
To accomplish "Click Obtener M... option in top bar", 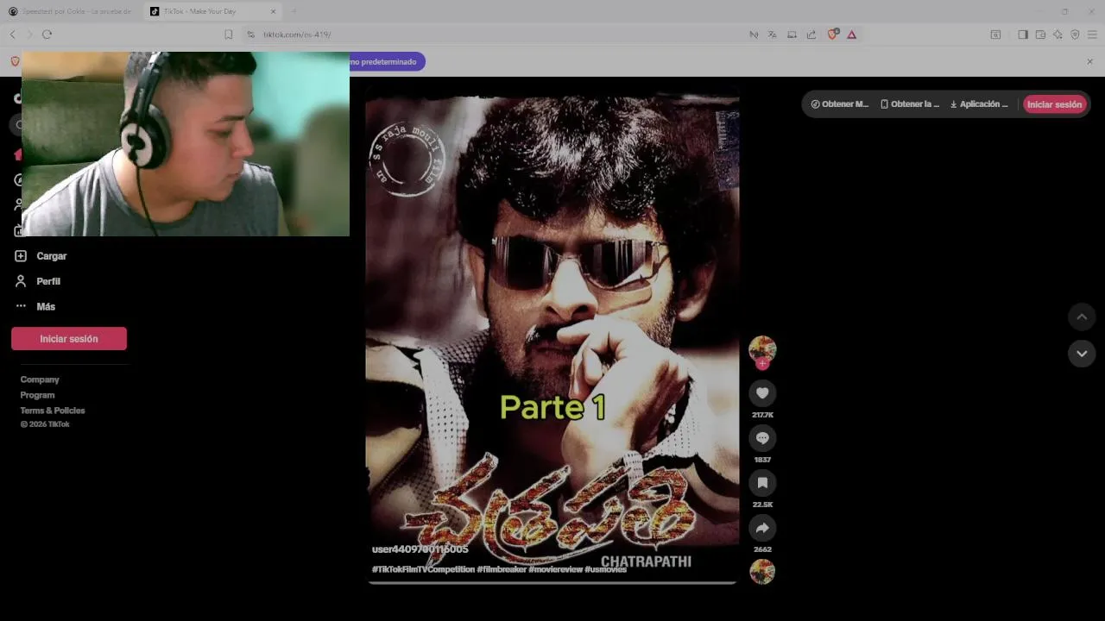I will [839, 104].
